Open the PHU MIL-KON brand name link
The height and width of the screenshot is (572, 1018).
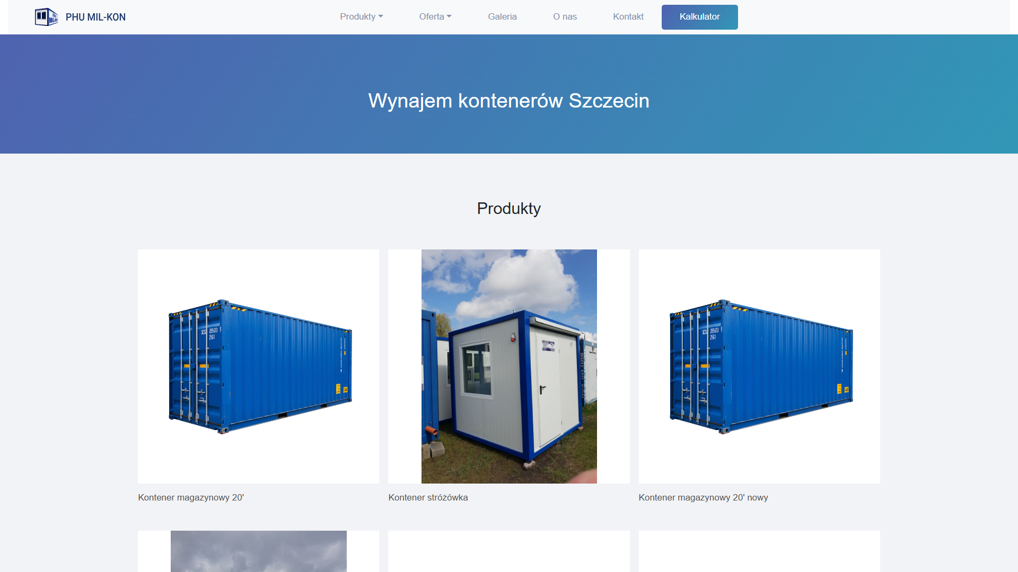click(x=95, y=17)
